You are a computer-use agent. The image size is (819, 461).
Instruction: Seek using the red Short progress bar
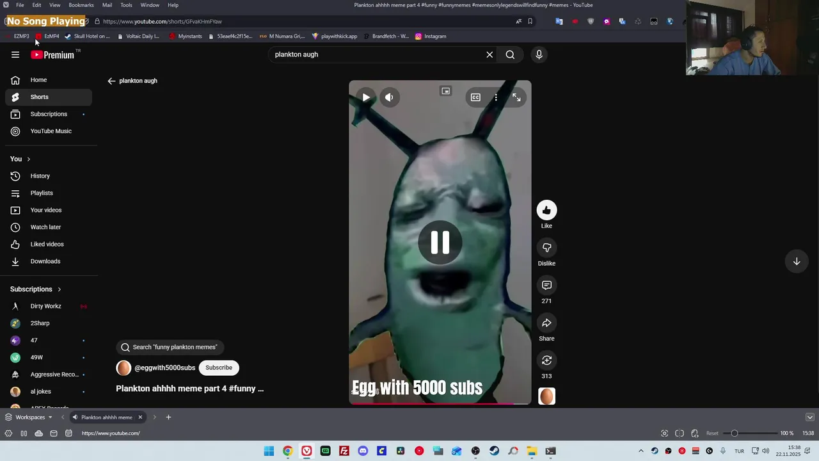point(440,403)
